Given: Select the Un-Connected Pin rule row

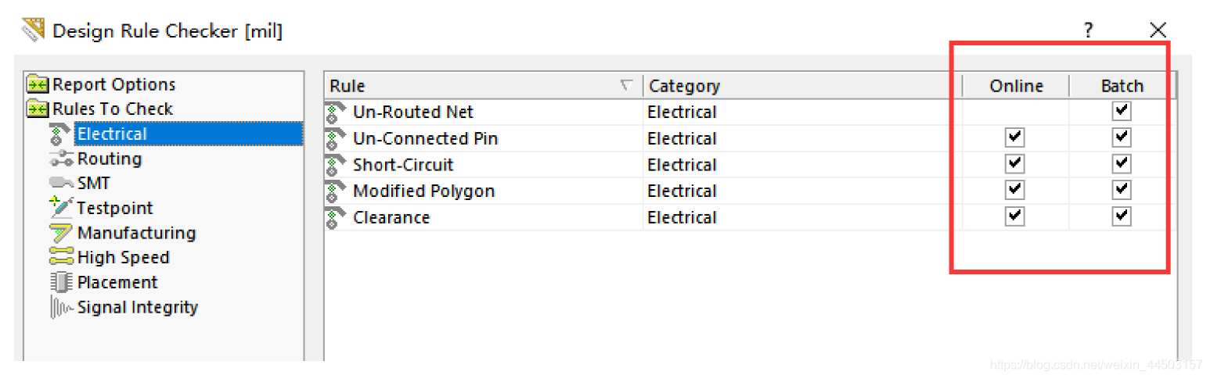Looking at the screenshot, I should click(426, 139).
